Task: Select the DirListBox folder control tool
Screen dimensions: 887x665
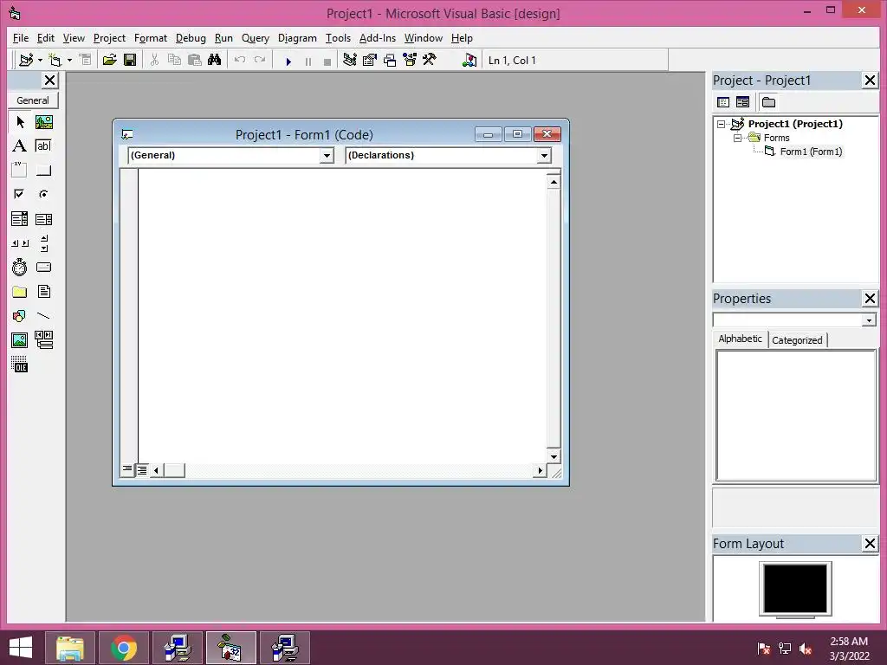Action: click(19, 292)
